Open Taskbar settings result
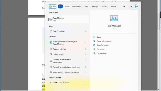The height and width of the screenshot is (91, 161). (x=68, y=49)
